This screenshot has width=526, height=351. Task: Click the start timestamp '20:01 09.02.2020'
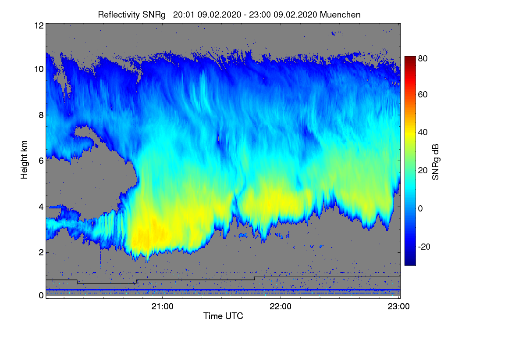coord(207,14)
